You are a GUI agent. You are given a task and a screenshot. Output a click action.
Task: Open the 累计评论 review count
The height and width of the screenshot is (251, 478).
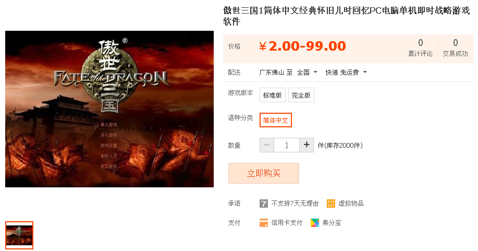coord(420,48)
